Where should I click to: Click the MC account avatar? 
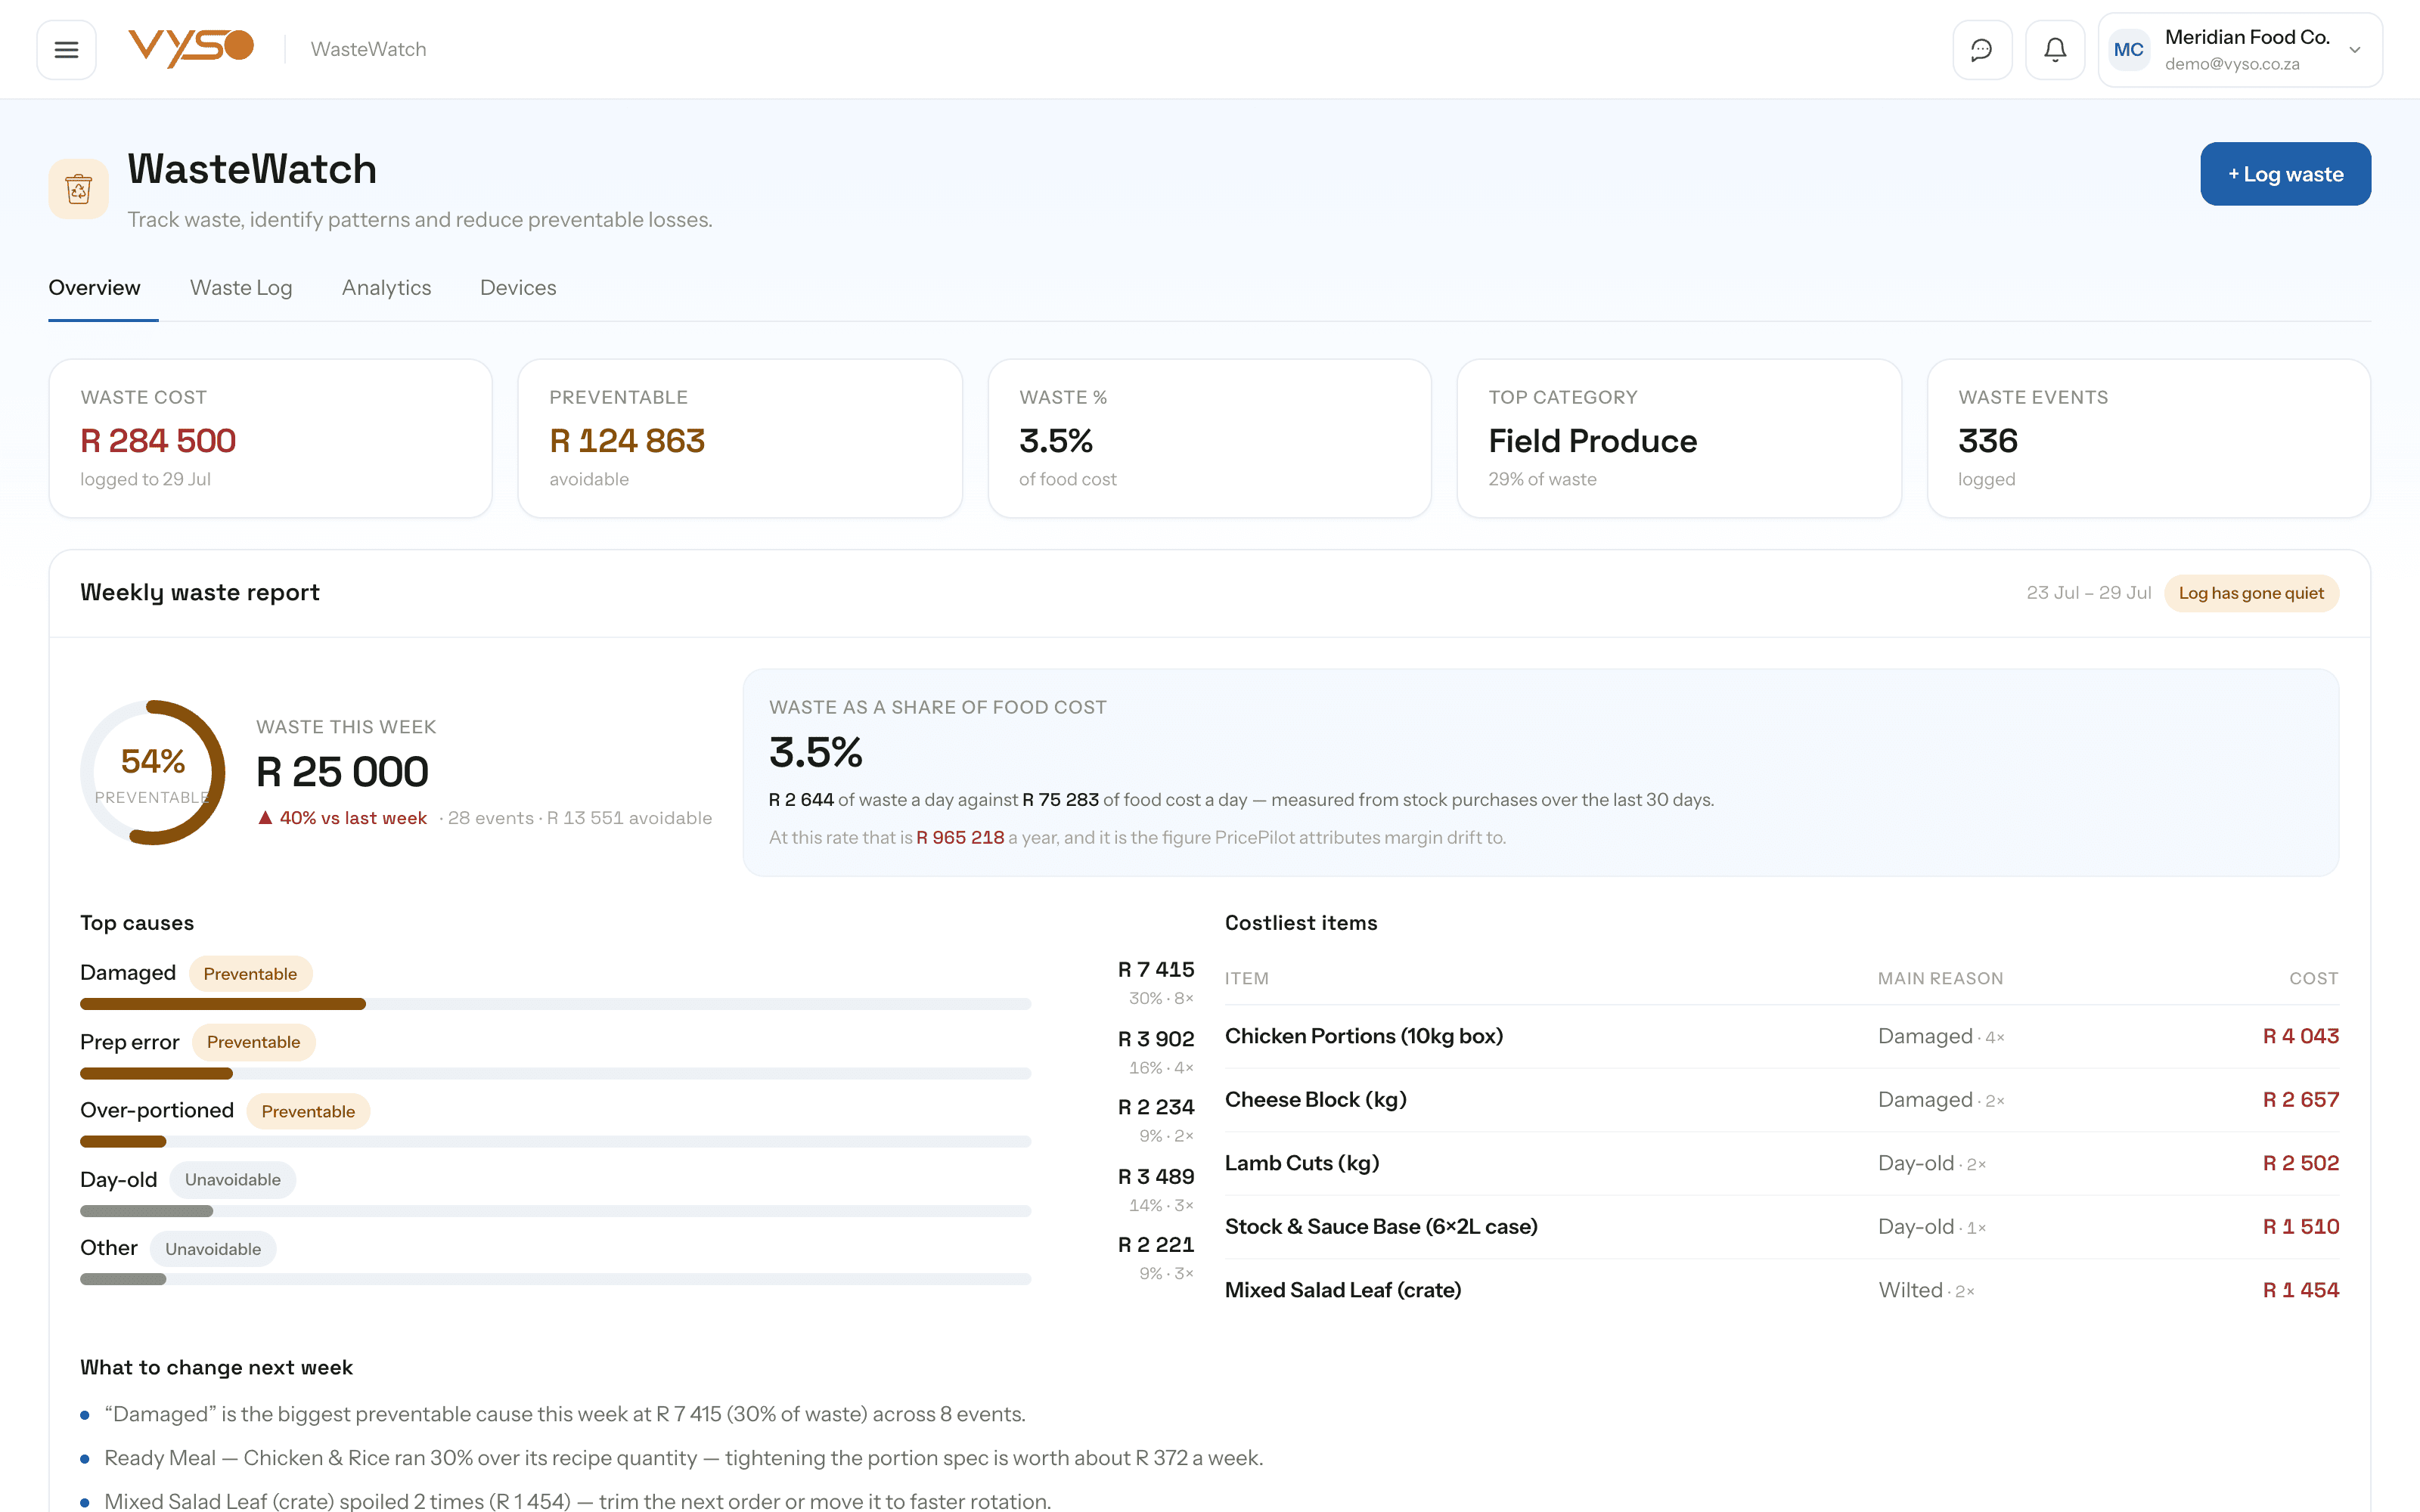point(2128,50)
